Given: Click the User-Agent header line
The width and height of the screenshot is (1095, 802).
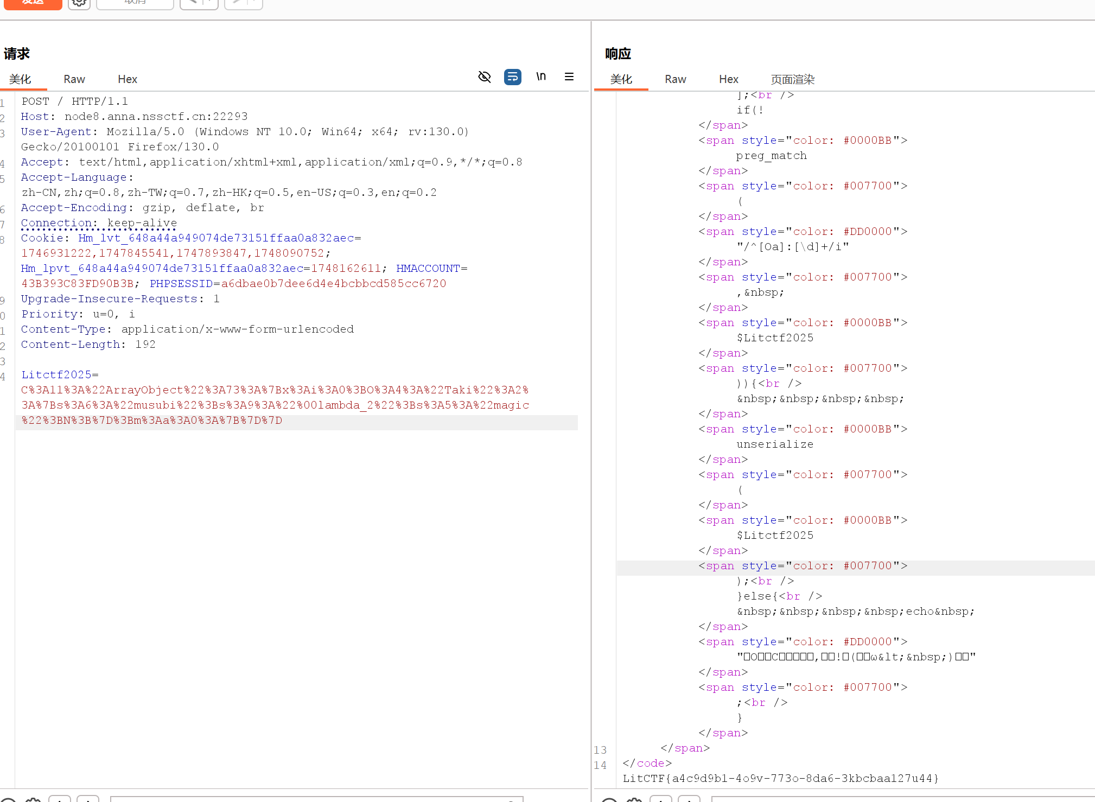Looking at the screenshot, I should click(245, 132).
